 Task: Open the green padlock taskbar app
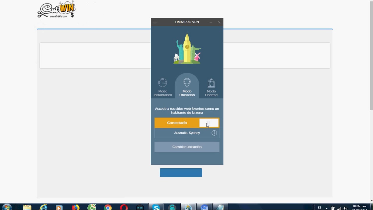pos(172,207)
